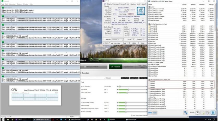Switch to the Graphics tab in CPU-Z
218x121 pixels.
coord(133,4)
